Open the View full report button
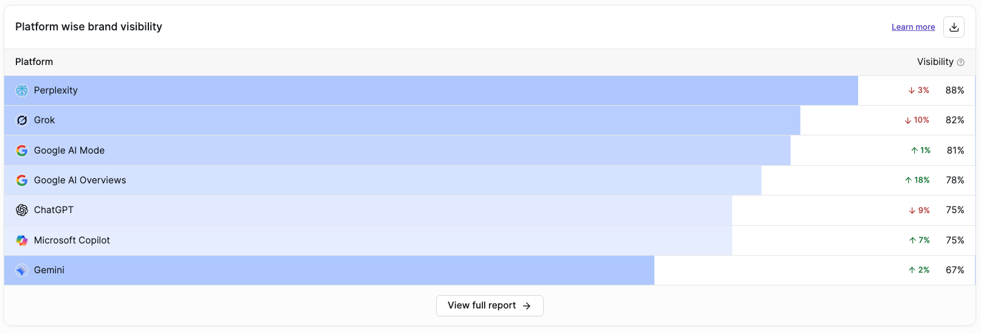Screen dimensions: 981x334 click(490, 305)
